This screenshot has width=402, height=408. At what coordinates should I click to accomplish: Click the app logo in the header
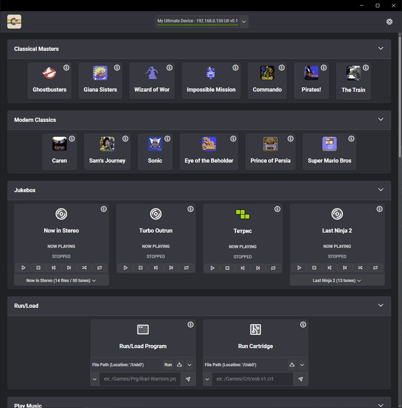[14, 22]
